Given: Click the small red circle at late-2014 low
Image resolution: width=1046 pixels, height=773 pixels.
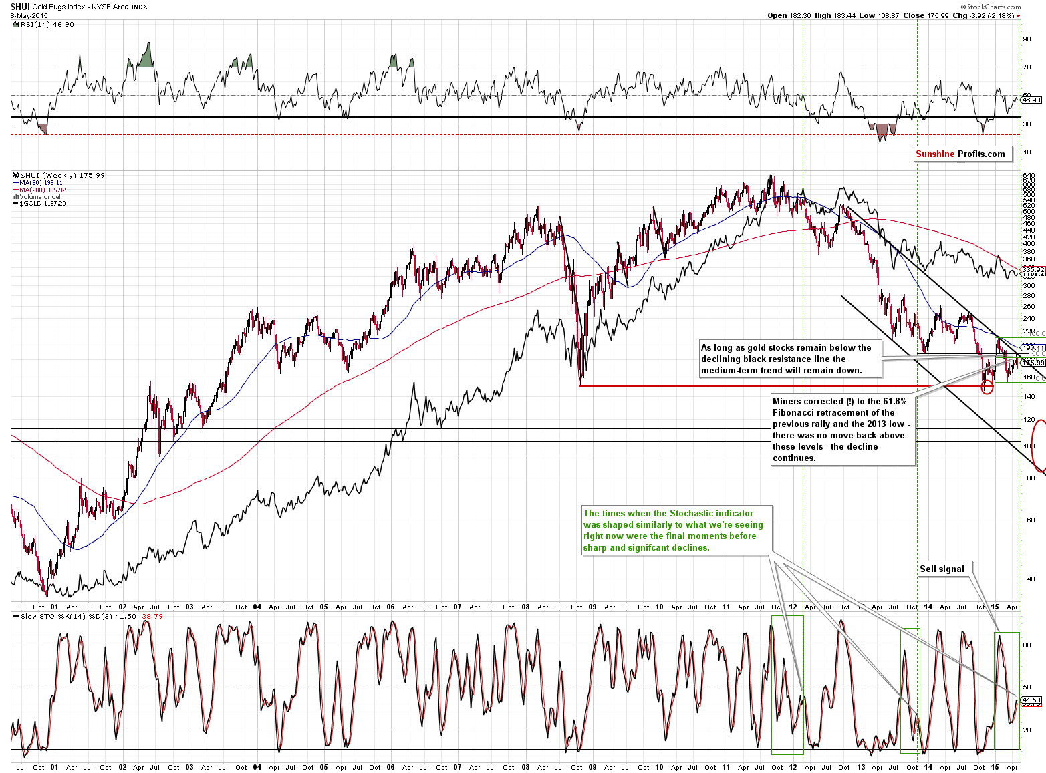Looking at the screenshot, I should pos(987,387).
